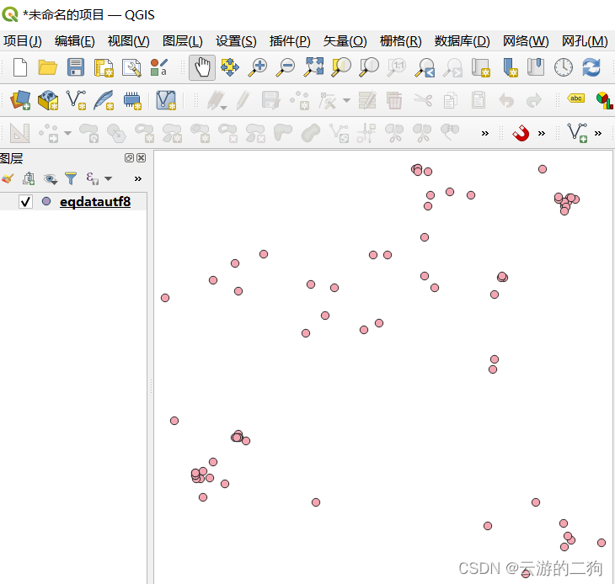Open the 矢量(O) menu
This screenshot has height=584, width=615.
click(345, 41)
